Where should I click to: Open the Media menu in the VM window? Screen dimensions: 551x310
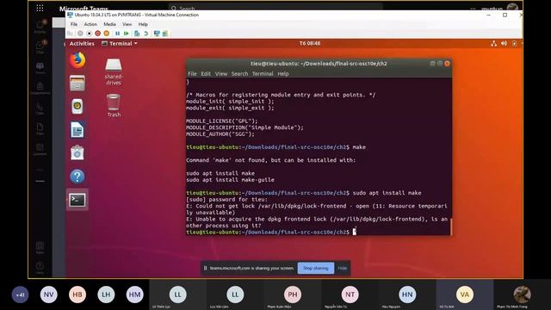(x=109, y=24)
